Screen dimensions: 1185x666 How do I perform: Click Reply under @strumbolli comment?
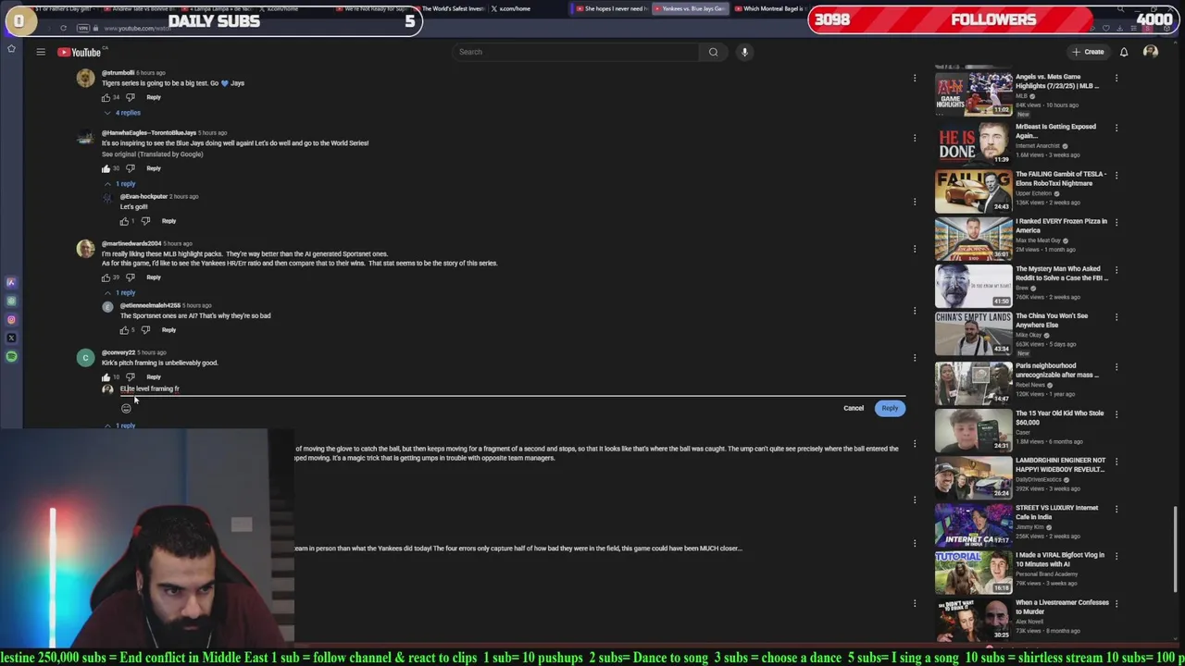click(154, 97)
